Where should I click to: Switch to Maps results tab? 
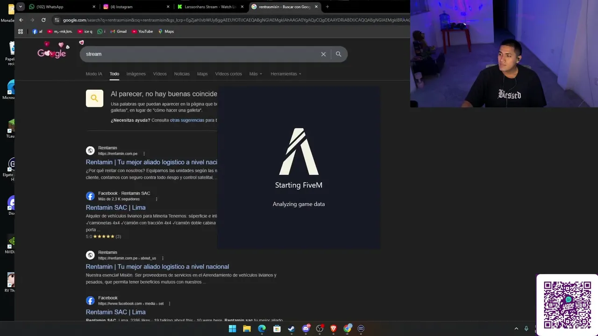(x=202, y=74)
